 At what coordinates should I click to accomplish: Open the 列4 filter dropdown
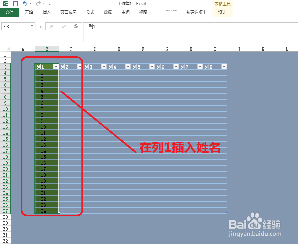coord(128,67)
